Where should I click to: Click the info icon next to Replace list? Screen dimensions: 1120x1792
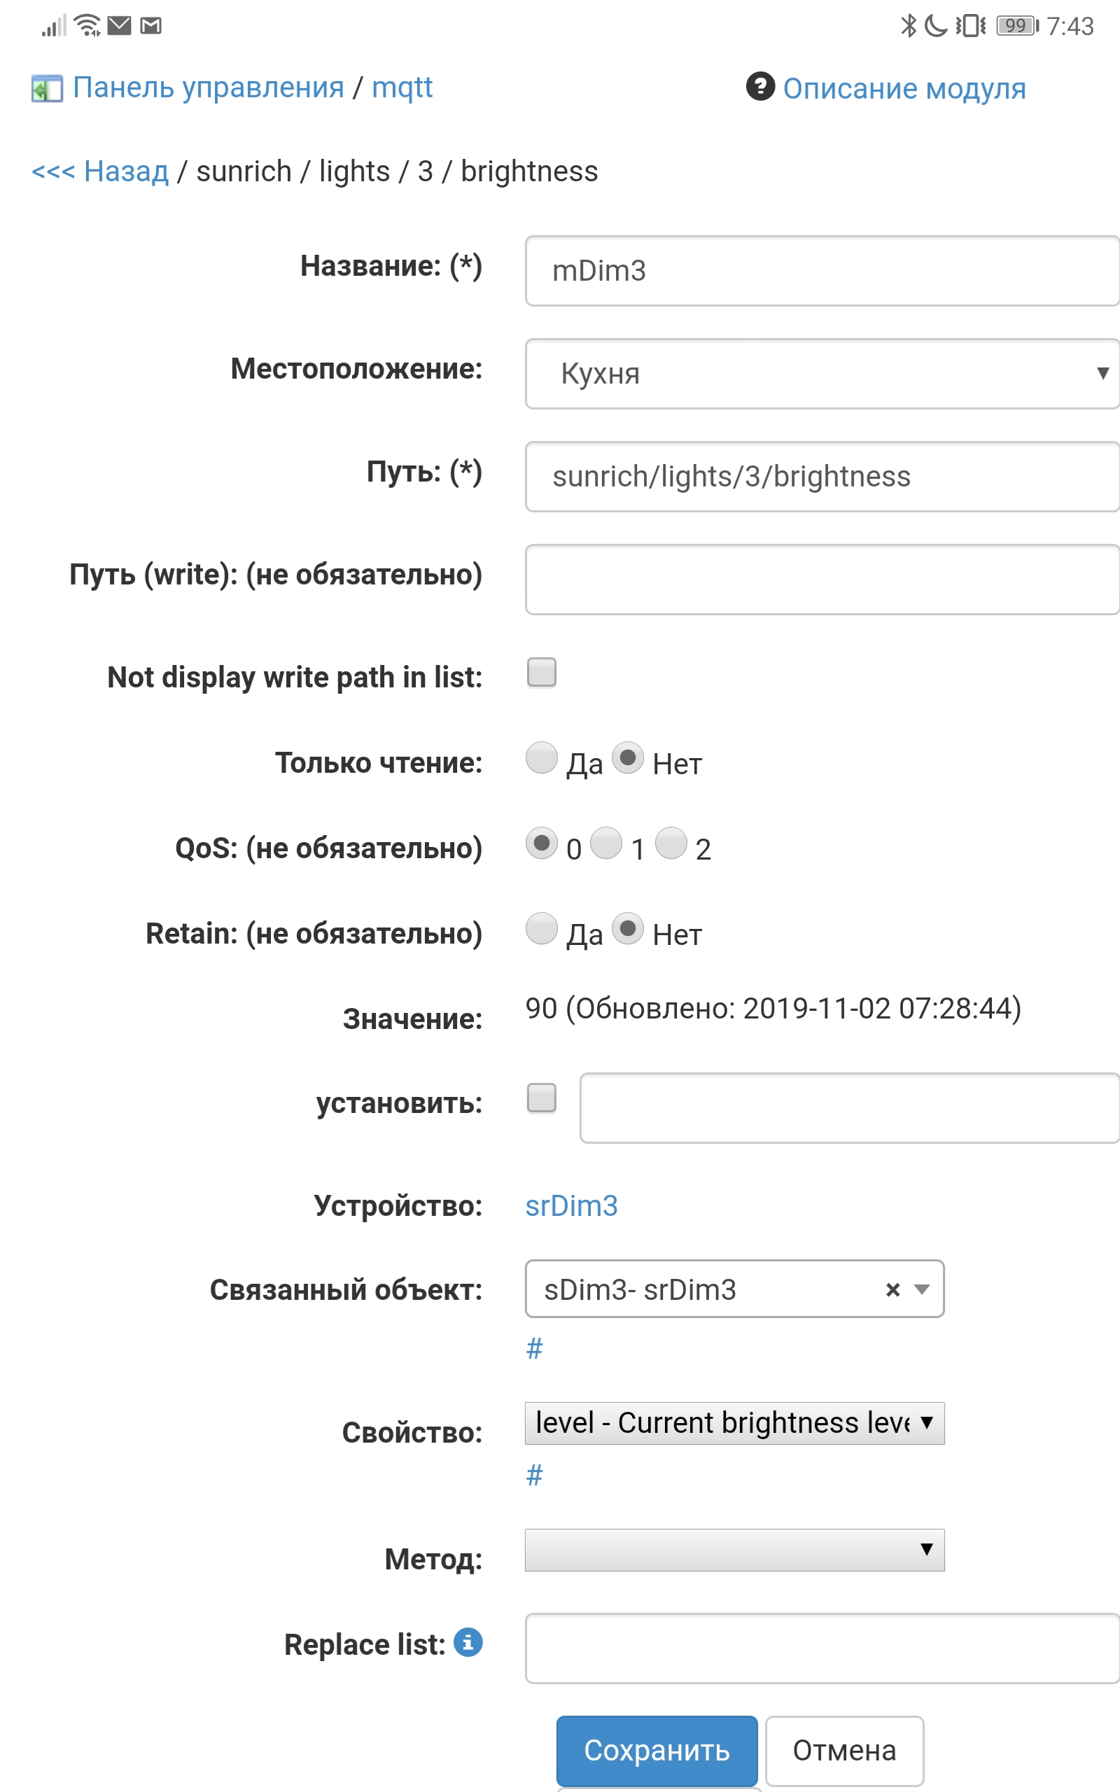click(x=466, y=1644)
